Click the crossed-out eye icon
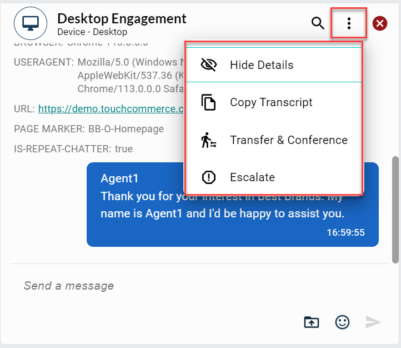Image resolution: width=401 pixels, height=348 pixels. [208, 65]
